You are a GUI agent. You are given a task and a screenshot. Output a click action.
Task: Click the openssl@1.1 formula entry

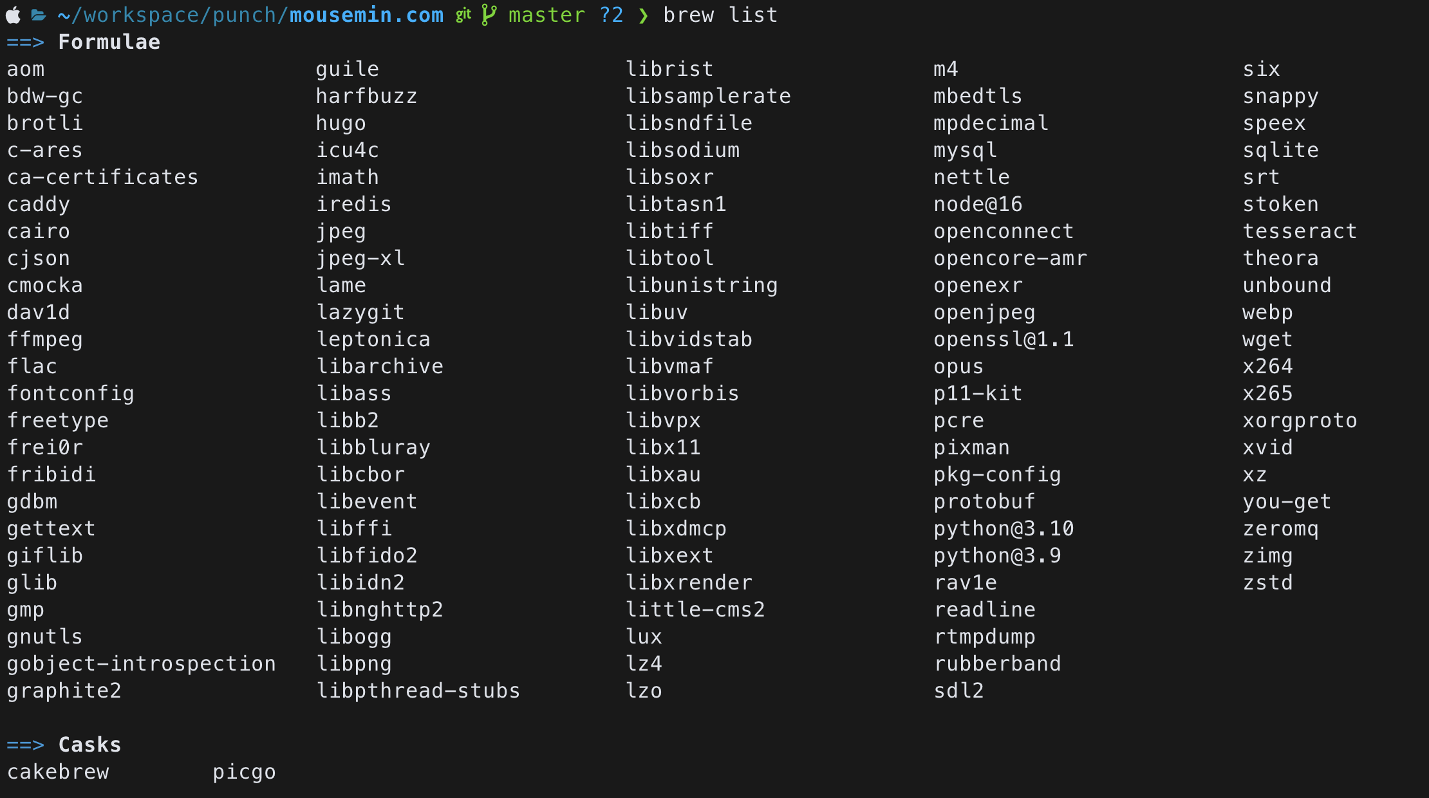point(1004,340)
